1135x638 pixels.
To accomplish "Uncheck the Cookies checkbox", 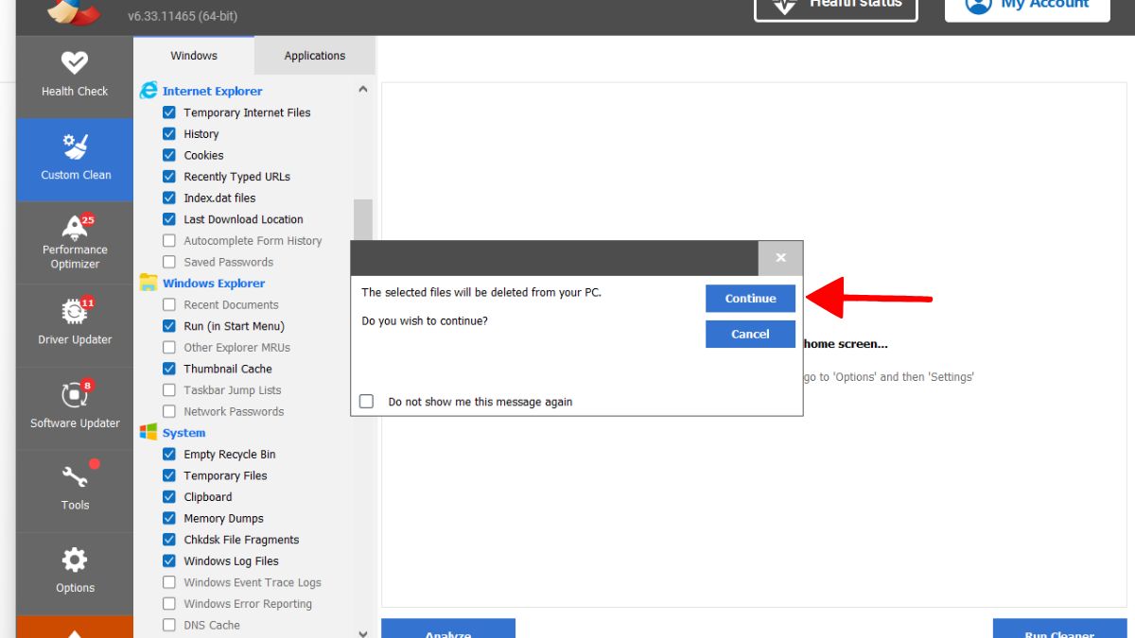I will click(x=169, y=155).
